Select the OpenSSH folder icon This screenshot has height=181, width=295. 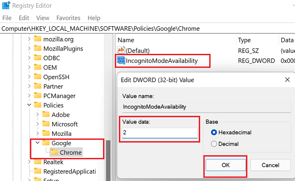(38, 76)
